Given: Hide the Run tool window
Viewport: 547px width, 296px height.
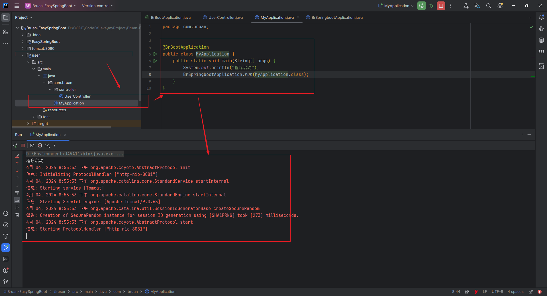Looking at the screenshot, I should (529, 135).
